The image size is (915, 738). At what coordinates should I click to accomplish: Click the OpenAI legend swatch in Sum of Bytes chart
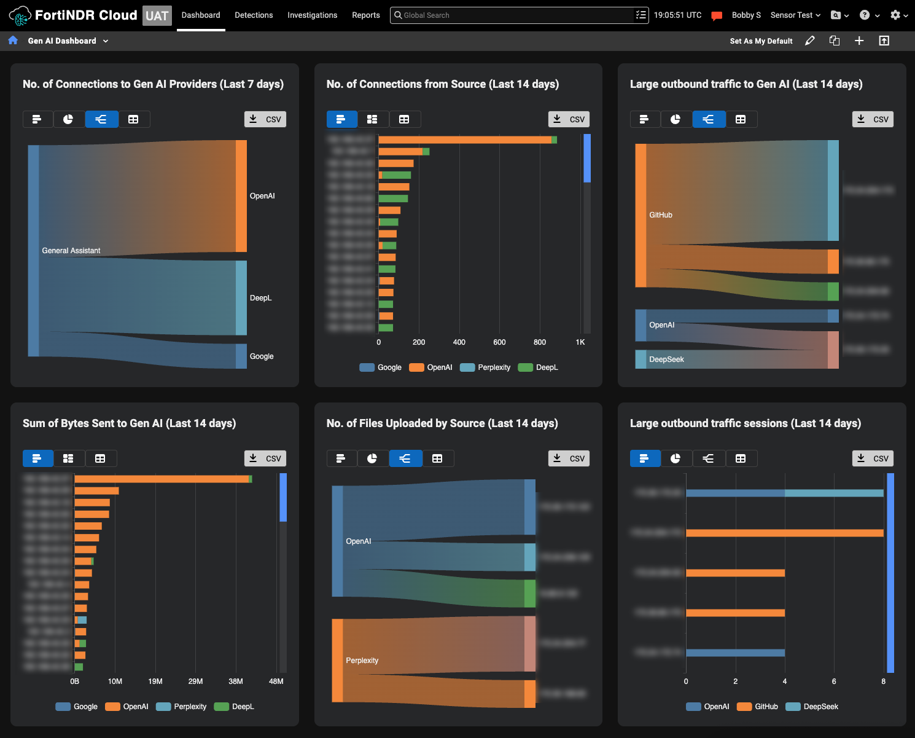tap(112, 707)
